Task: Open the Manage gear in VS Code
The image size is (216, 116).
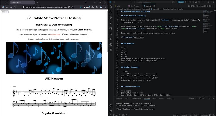Action: (x=111, y=111)
